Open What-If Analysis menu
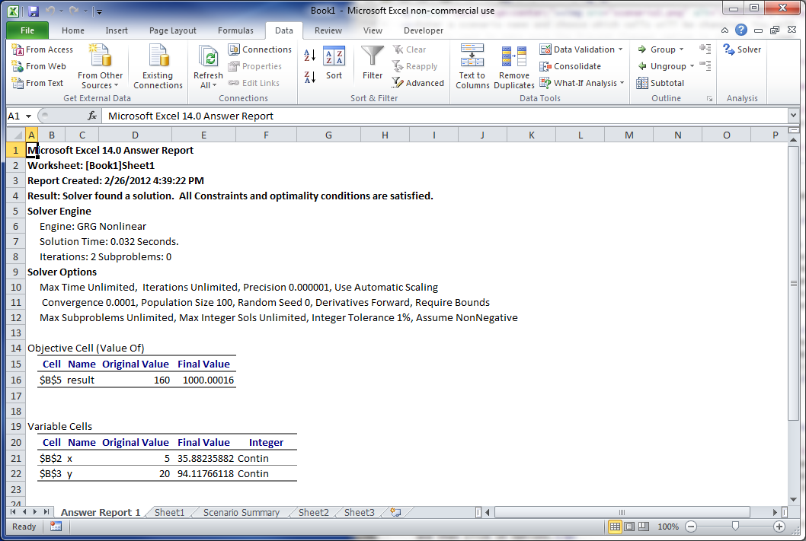806x541 pixels. click(581, 83)
